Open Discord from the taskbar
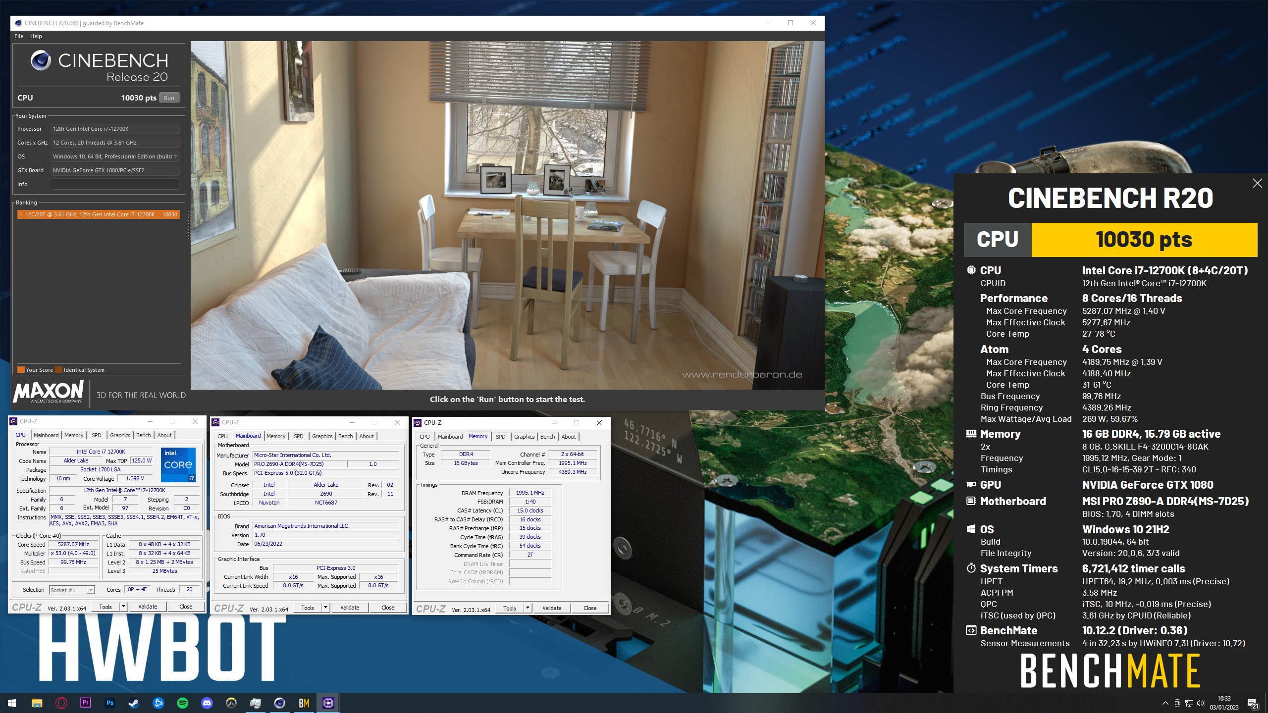Viewport: 1268px width, 713px height. [207, 703]
